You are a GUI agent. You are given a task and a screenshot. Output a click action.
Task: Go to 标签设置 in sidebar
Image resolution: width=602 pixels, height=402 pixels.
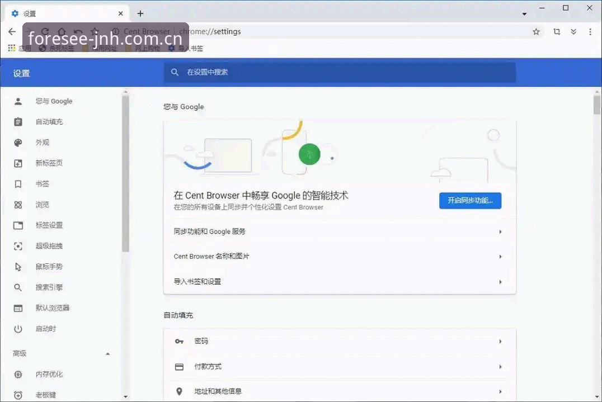pos(49,225)
